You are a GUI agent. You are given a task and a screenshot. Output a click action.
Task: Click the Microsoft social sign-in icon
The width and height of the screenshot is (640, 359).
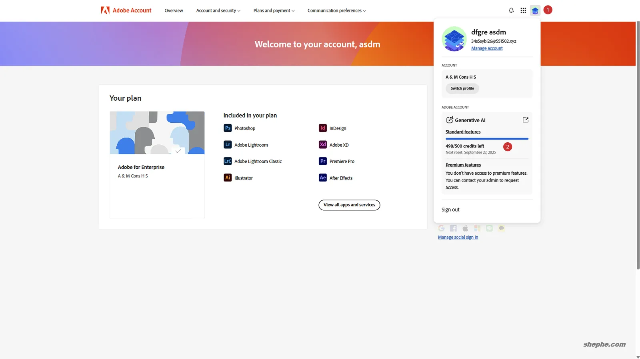(477, 228)
